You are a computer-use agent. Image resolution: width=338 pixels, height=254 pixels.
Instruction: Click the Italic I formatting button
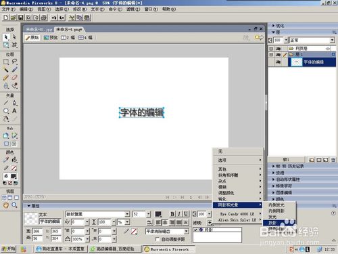(179, 214)
